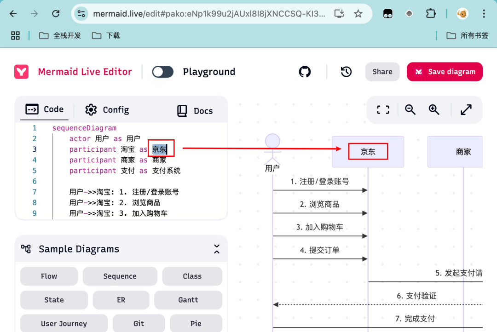Load the State sample diagram
The image size is (497, 332).
point(54,300)
